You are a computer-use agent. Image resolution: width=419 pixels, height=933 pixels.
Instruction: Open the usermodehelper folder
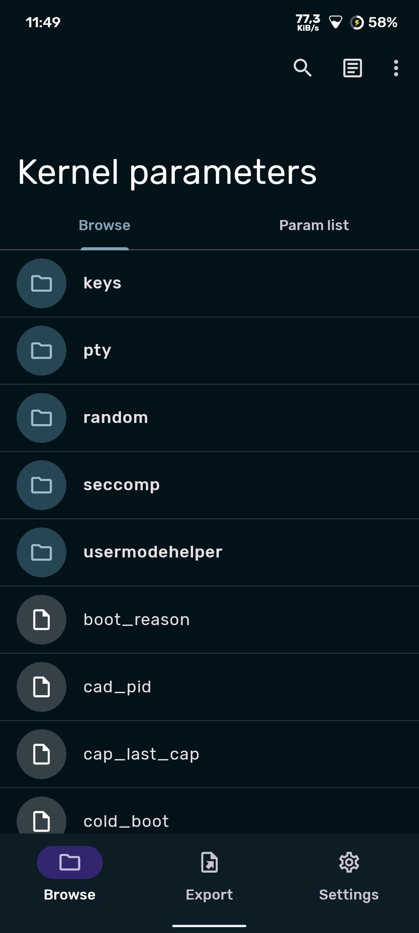click(209, 552)
